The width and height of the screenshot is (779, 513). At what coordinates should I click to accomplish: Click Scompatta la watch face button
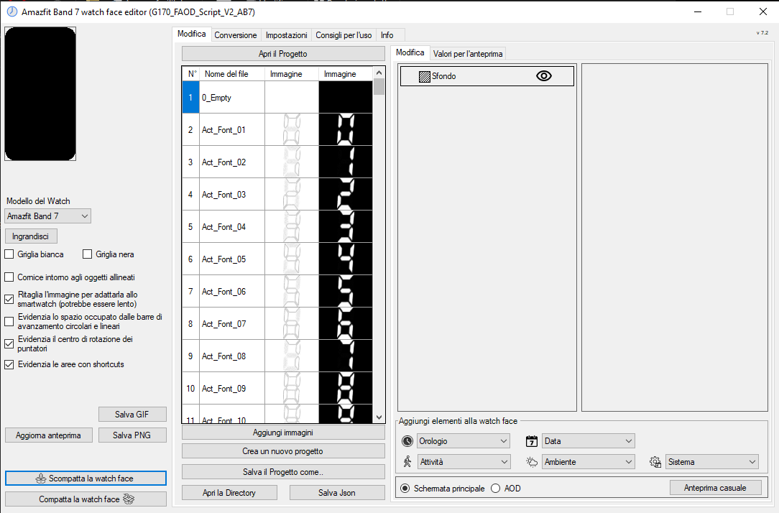coord(86,479)
